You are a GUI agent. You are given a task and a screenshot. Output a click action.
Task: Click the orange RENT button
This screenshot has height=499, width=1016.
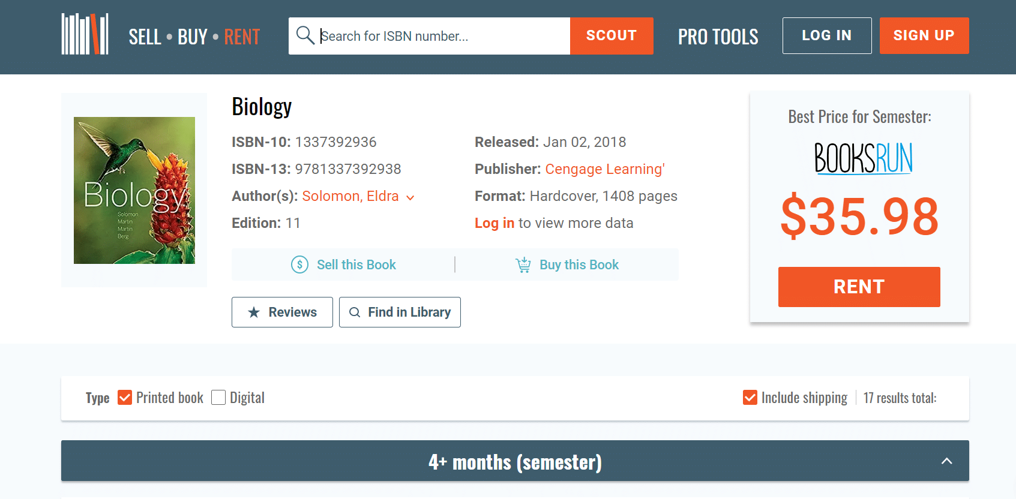[x=859, y=287]
